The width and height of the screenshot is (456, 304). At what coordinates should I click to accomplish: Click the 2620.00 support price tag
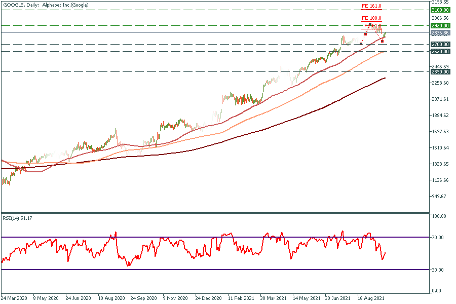[440, 52]
